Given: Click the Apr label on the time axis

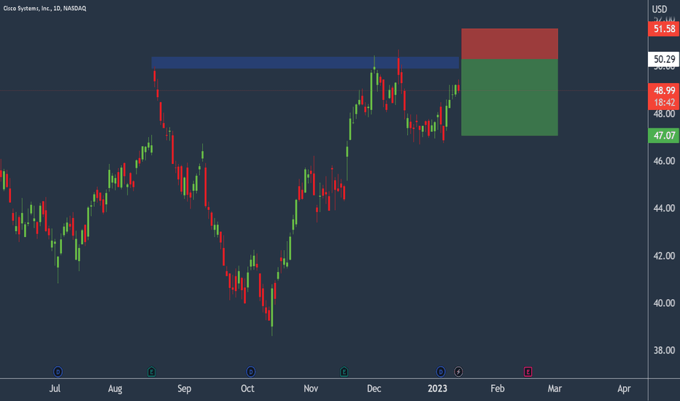Looking at the screenshot, I should pyautogui.click(x=624, y=389).
